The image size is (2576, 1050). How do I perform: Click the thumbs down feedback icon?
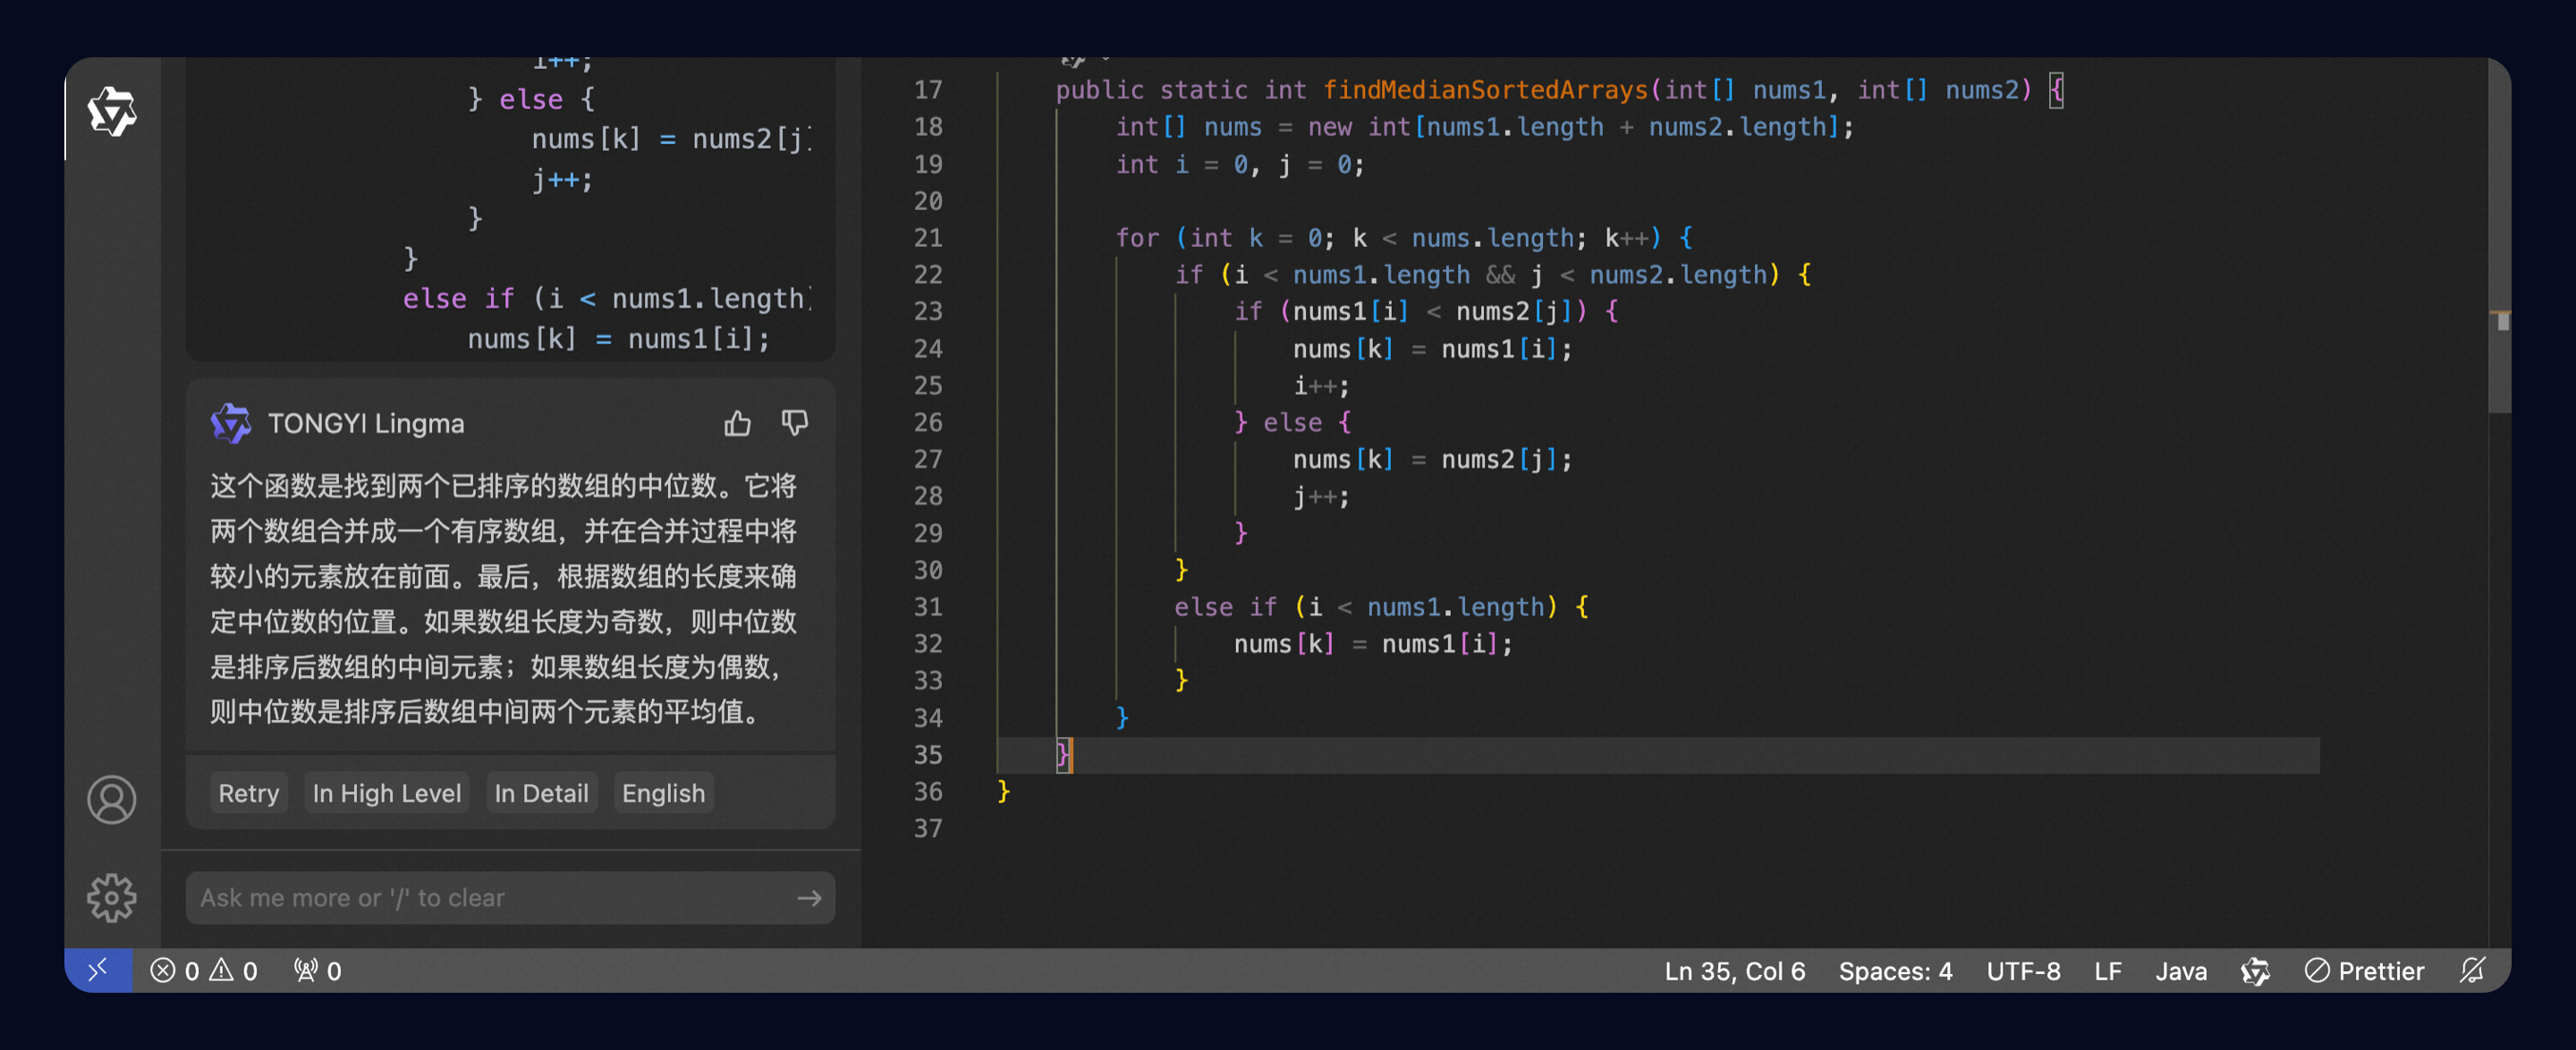(795, 424)
